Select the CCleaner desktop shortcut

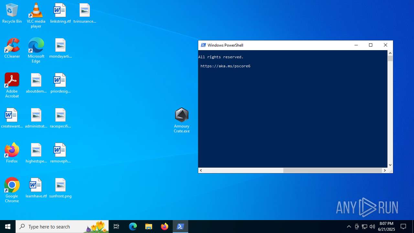pyautogui.click(x=12, y=49)
